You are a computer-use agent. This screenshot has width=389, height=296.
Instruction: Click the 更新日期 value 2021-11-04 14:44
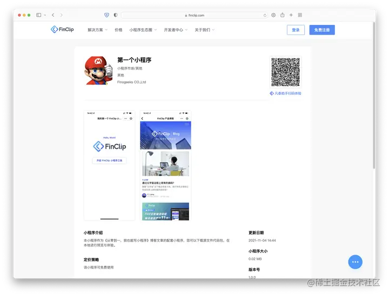click(262, 240)
